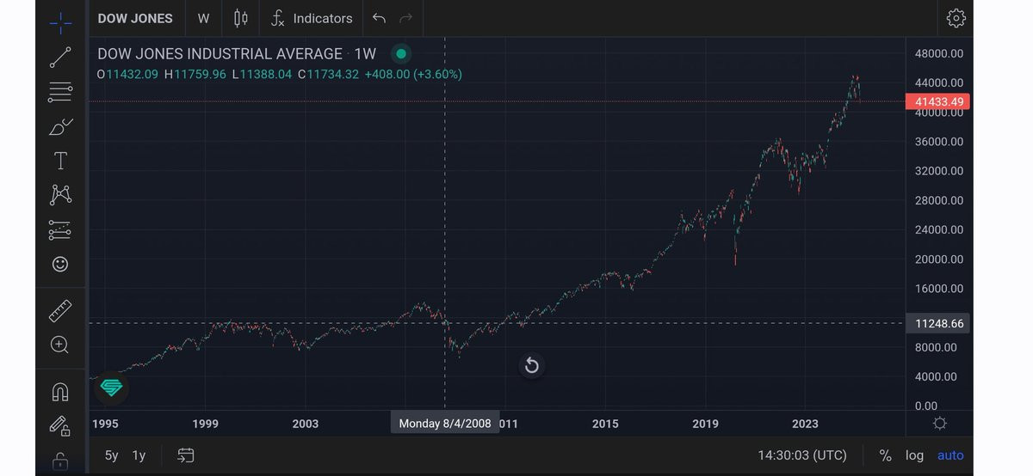Select the ruler measure tool
Image resolution: width=1033 pixels, height=476 pixels.
(60, 310)
